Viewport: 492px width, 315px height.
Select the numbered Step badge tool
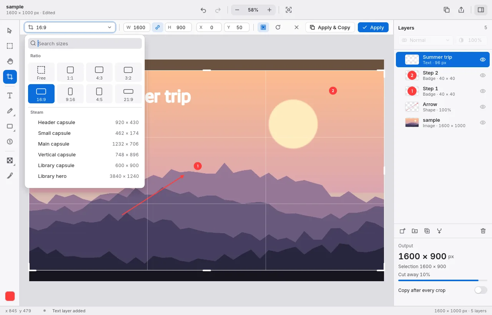[x=10, y=142]
